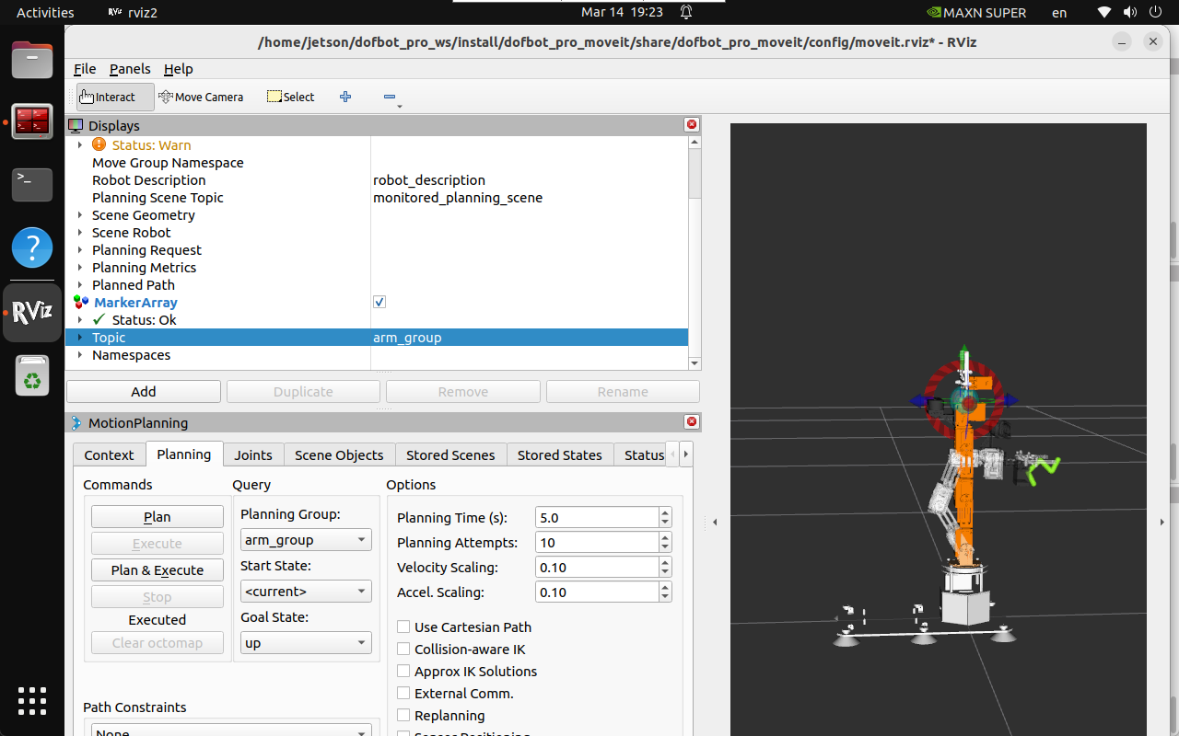Click the blue minus toolbar icon
Image resolution: width=1179 pixels, height=736 pixels.
coord(390,97)
